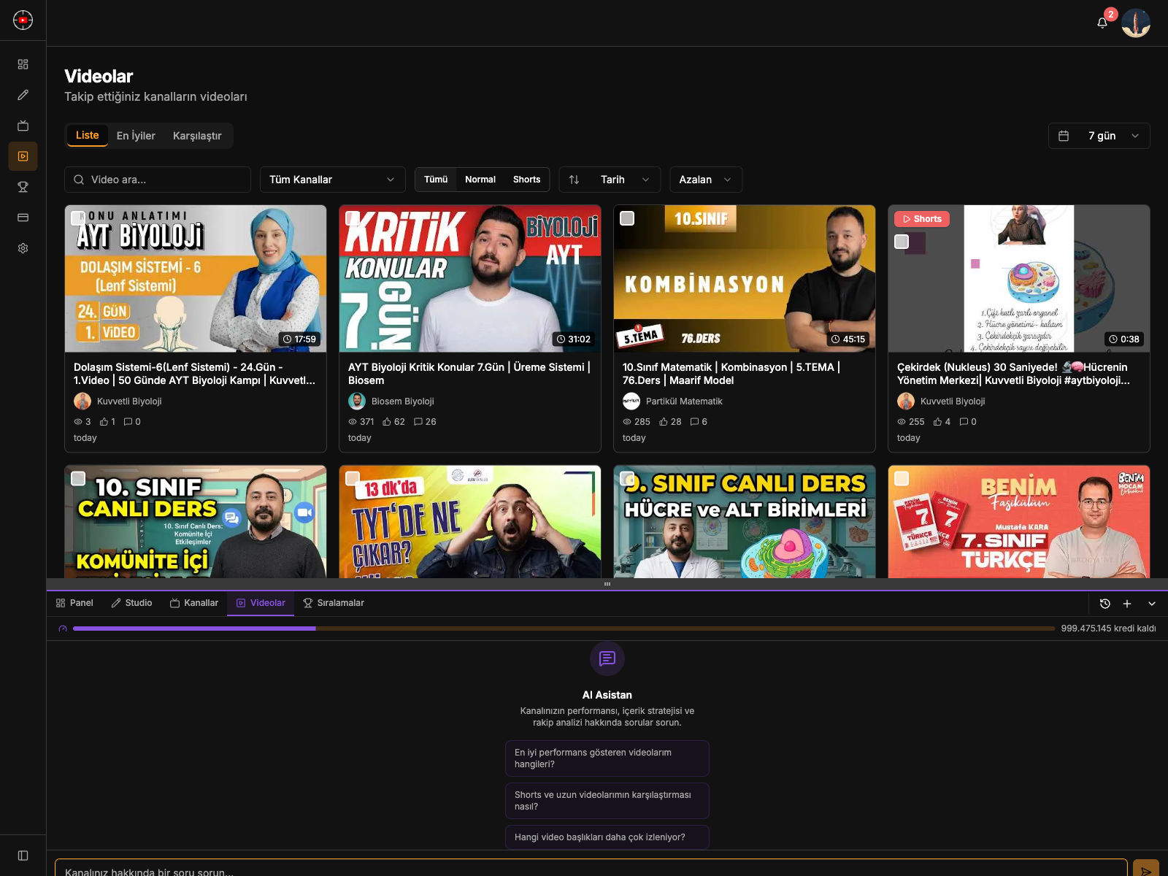The height and width of the screenshot is (876, 1168).
Task: Select the 10.Sınıf Kombinasyon video checkbox
Action: pyautogui.click(x=627, y=218)
